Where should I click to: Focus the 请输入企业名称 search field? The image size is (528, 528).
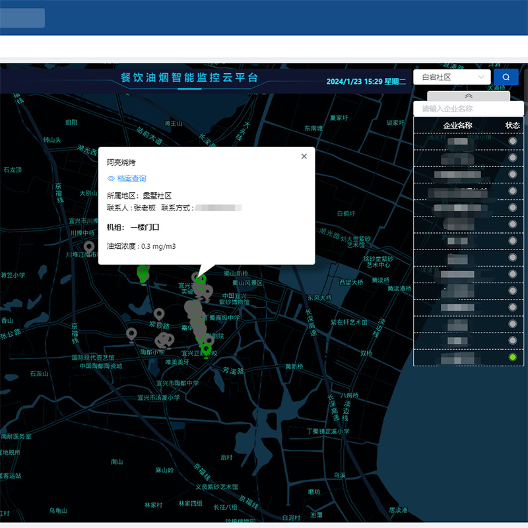click(x=468, y=109)
